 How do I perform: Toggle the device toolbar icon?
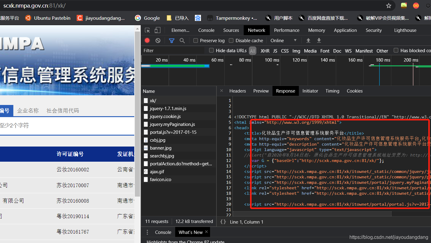tap(158, 30)
